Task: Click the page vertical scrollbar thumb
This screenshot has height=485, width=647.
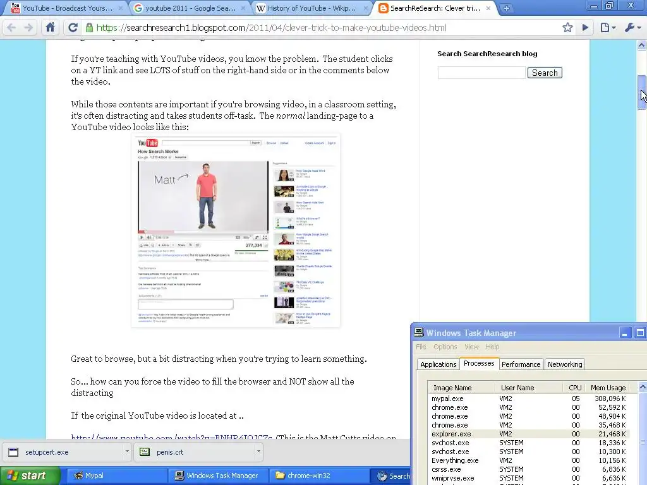Action: (642, 92)
